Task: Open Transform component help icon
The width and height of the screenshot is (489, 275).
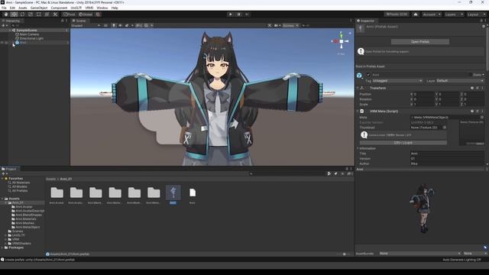Action: point(472,89)
